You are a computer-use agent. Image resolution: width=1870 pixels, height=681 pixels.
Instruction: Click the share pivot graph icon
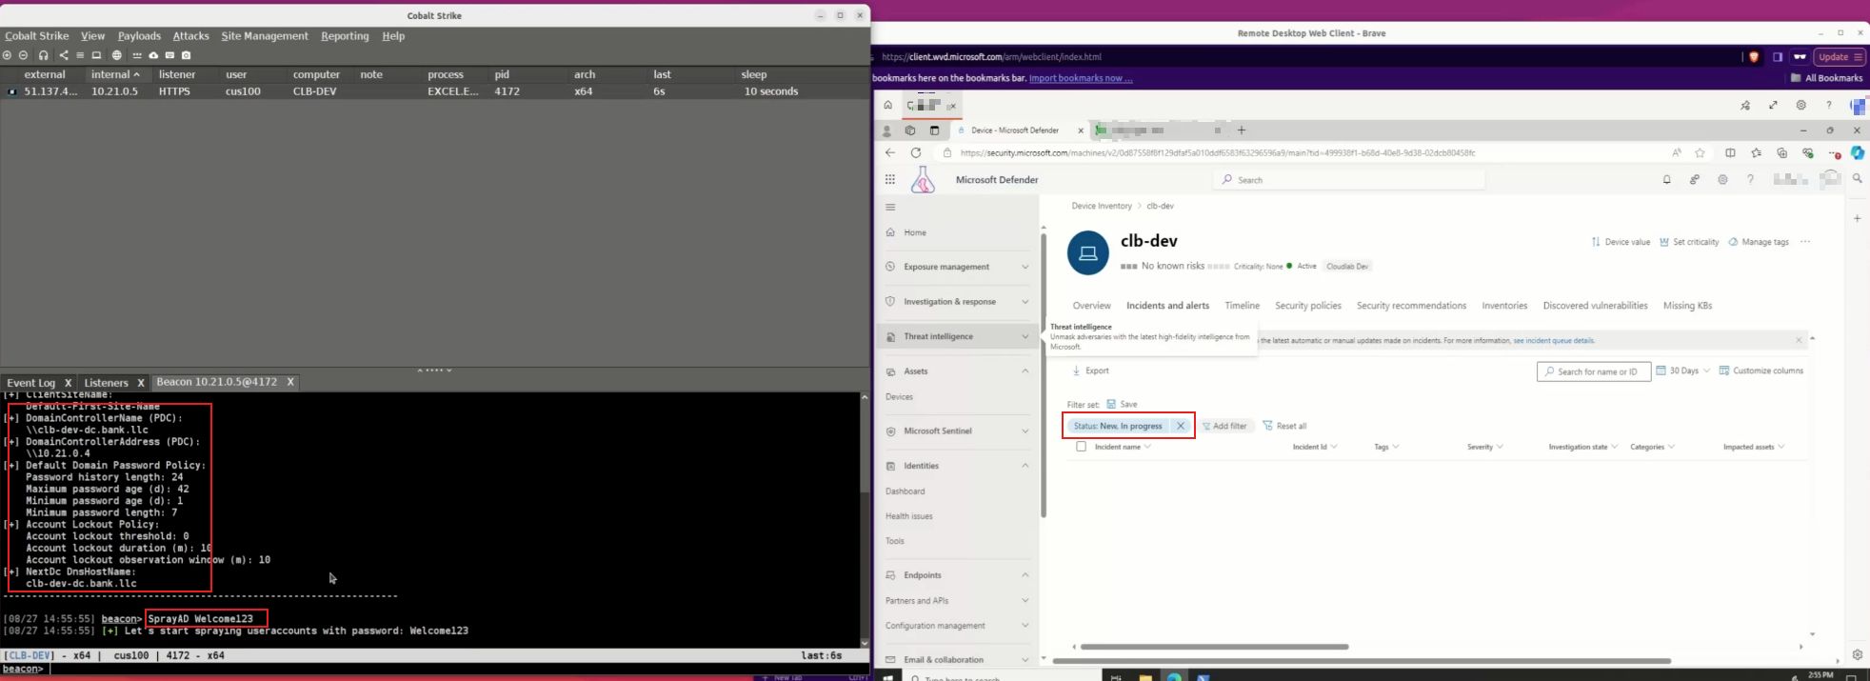pyautogui.click(x=64, y=55)
